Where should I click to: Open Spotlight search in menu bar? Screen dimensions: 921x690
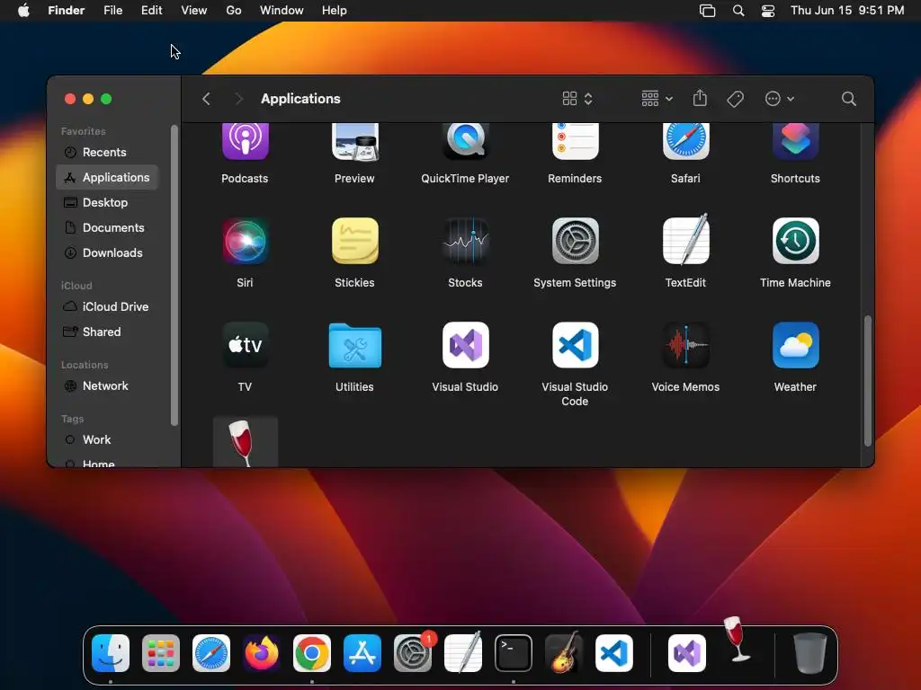click(x=738, y=11)
